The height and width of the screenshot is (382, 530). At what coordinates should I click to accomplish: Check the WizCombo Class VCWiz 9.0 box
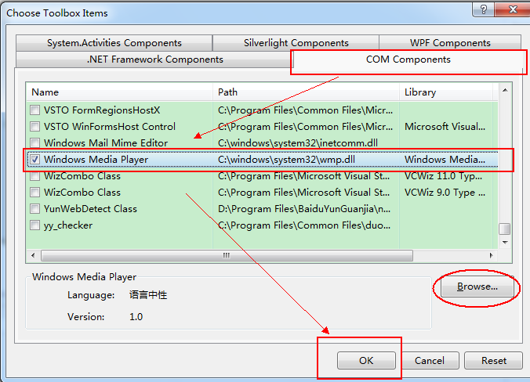(x=34, y=193)
